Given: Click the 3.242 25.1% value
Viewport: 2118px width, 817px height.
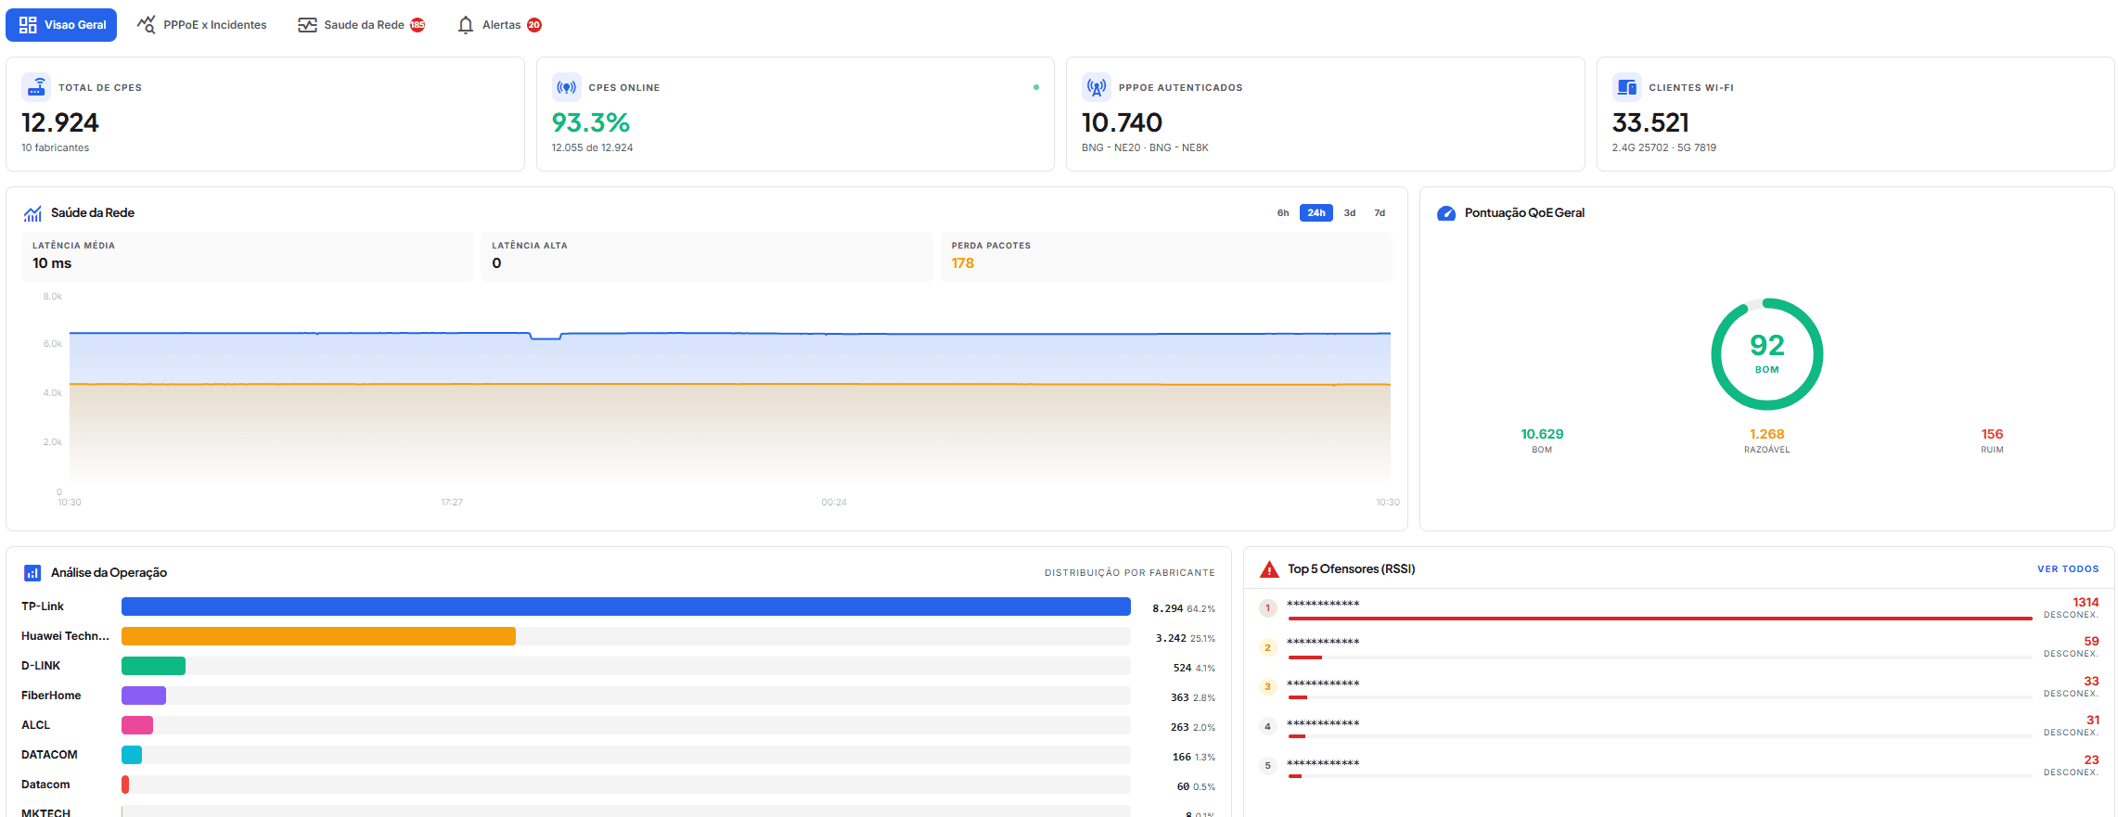Looking at the screenshot, I should pyautogui.click(x=1186, y=638).
